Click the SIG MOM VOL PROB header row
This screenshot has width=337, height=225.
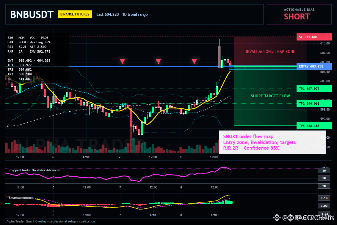pos(28,38)
